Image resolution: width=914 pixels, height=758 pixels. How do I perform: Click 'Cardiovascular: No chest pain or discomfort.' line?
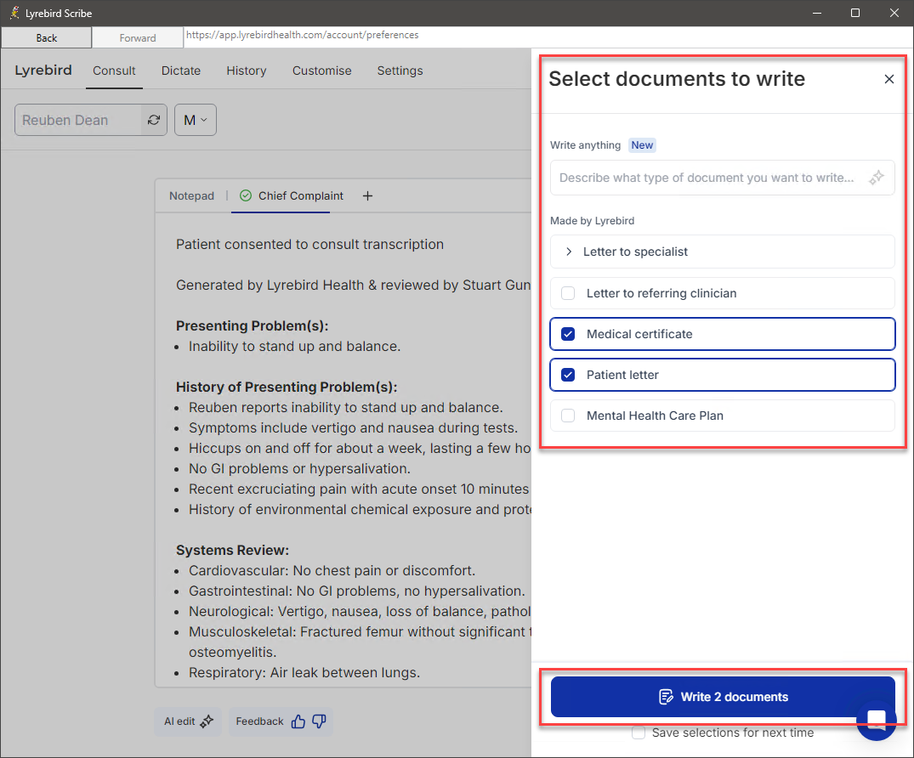332,570
